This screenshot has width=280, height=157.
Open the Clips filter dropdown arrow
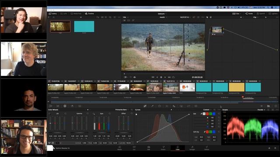pos(240,14)
